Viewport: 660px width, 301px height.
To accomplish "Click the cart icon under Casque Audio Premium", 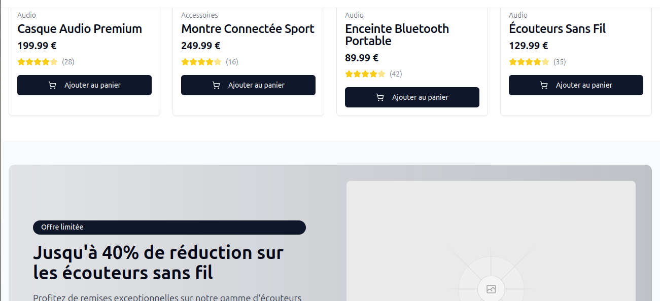I will pyautogui.click(x=52, y=85).
